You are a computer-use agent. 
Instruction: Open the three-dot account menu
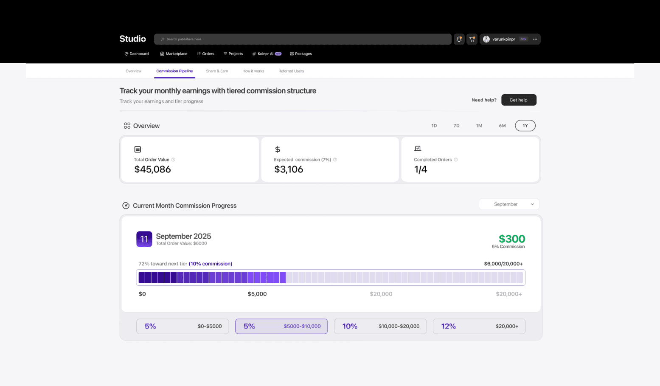pos(535,39)
